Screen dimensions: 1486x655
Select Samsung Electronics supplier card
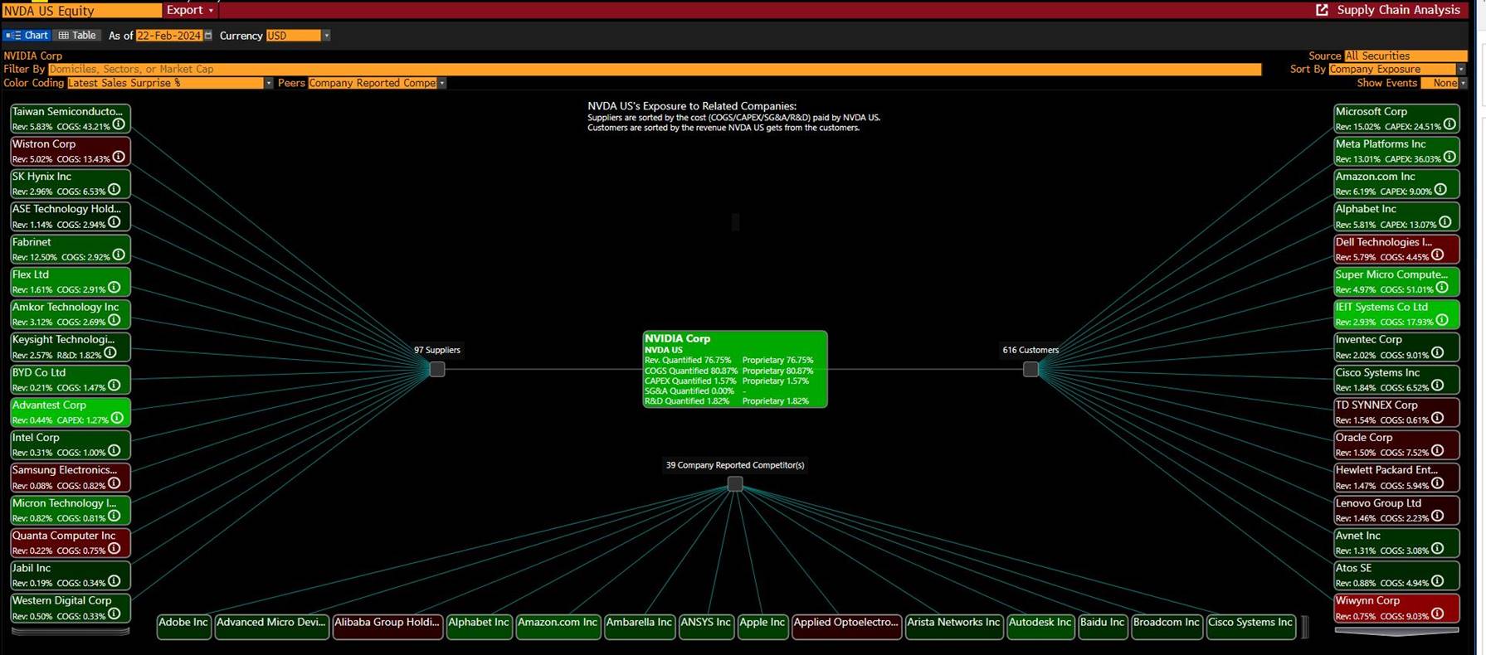(x=70, y=478)
